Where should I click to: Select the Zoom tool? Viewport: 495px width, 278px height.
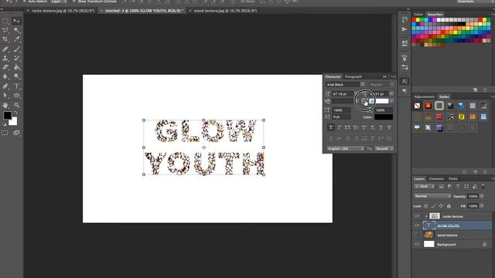[17, 105]
